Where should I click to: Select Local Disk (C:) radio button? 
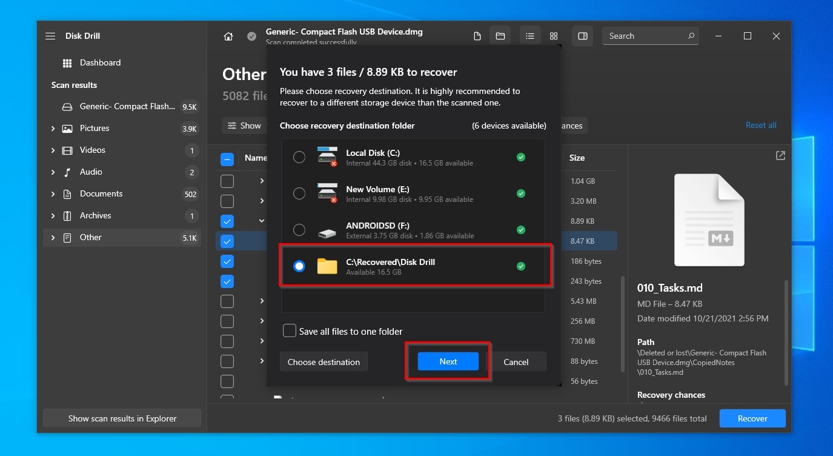pos(299,158)
